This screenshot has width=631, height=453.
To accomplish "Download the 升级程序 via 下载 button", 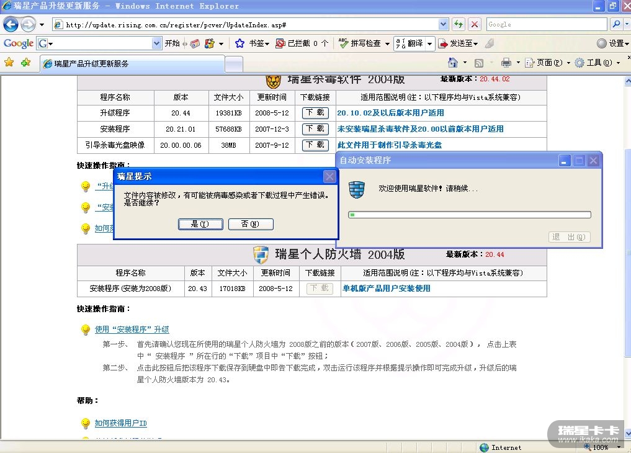I will point(315,113).
